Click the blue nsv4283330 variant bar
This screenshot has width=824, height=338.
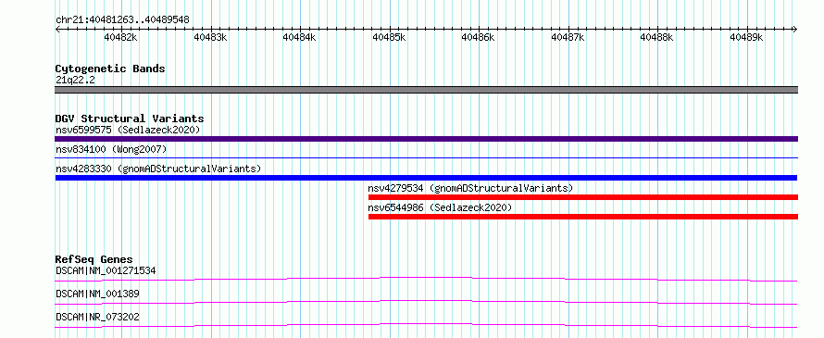point(426,178)
